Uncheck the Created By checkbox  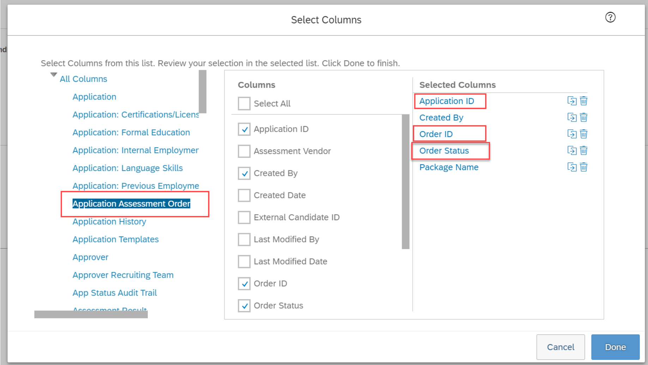[244, 173]
